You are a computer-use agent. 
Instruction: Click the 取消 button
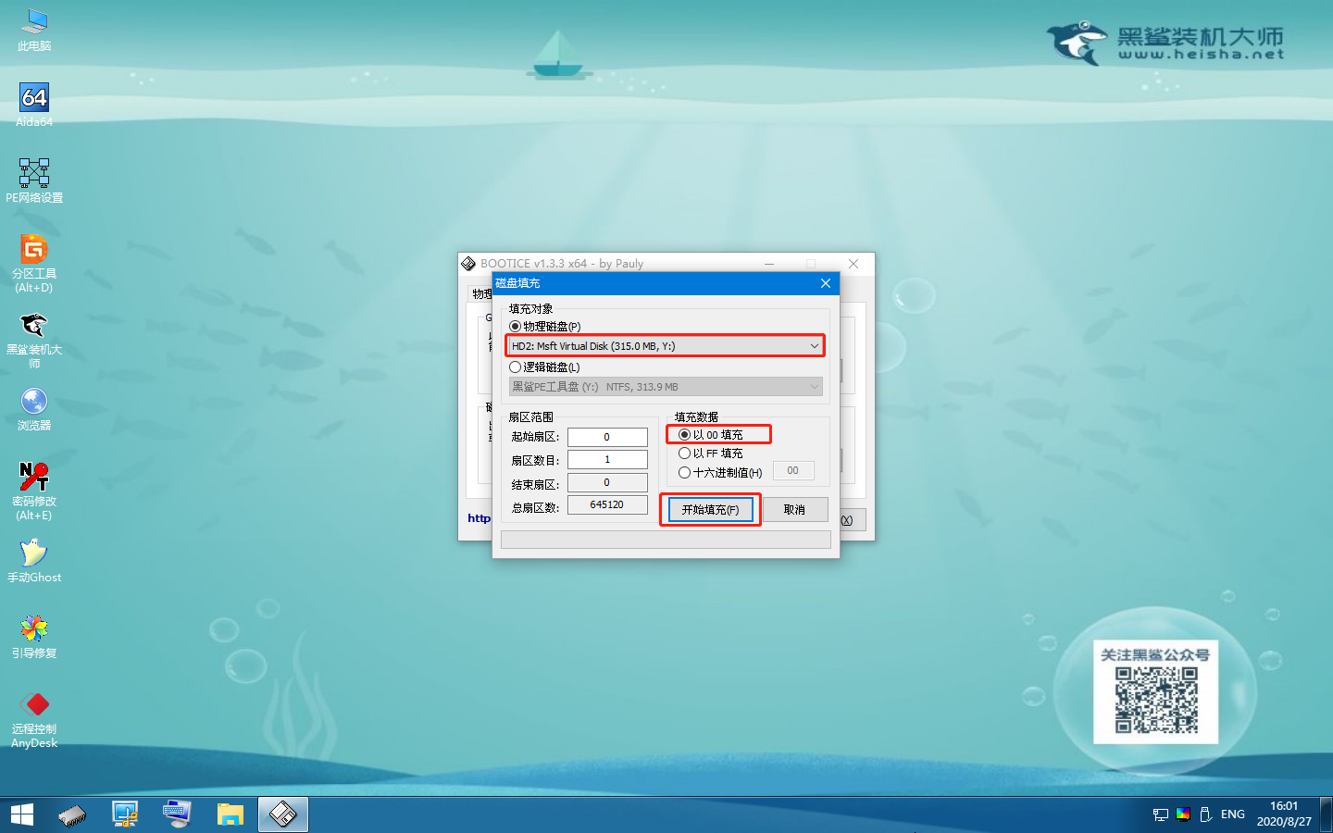[x=794, y=510]
